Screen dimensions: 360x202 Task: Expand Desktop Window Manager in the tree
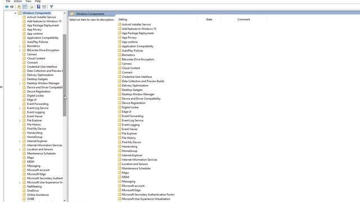click(20, 84)
